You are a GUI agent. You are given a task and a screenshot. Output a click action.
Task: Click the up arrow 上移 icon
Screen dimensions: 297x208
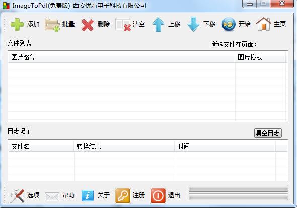click(158, 24)
